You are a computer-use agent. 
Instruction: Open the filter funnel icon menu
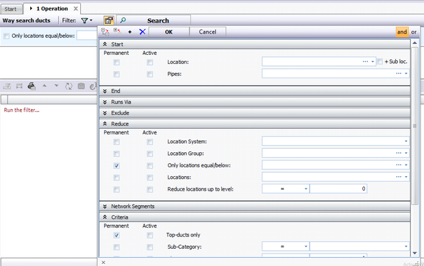click(x=86, y=21)
